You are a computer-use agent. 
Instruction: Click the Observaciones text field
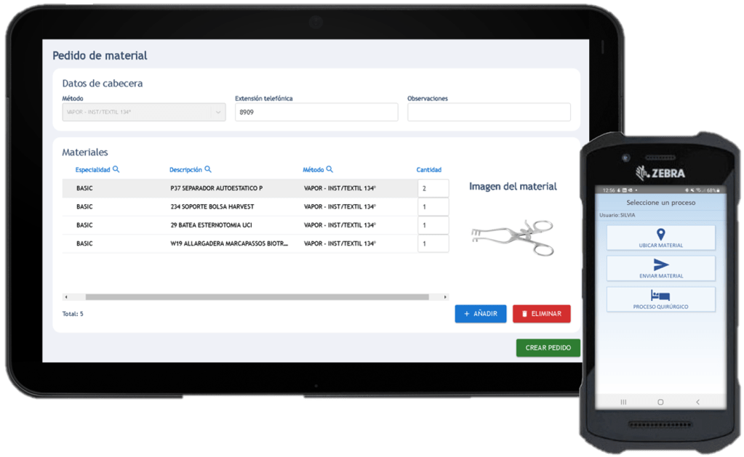[x=489, y=112]
